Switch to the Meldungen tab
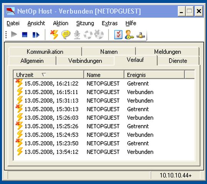 coord(168,52)
